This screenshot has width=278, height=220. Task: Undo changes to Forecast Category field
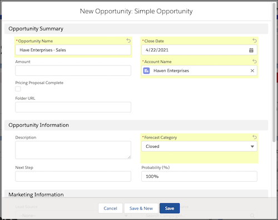pos(255,137)
